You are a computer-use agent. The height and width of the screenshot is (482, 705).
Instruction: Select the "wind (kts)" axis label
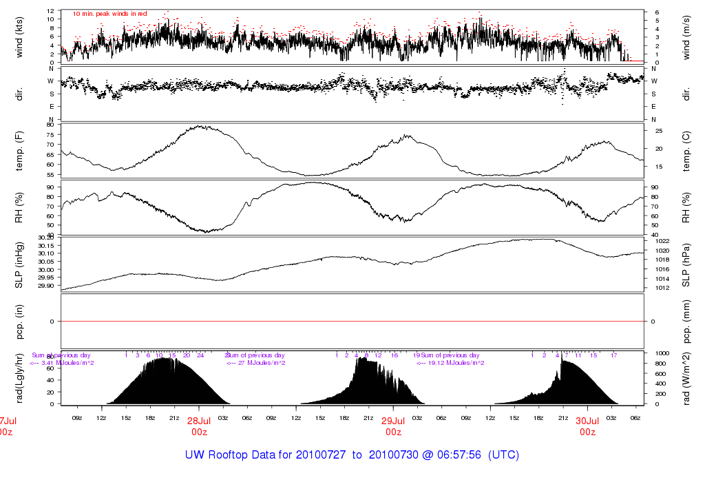click(x=19, y=37)
